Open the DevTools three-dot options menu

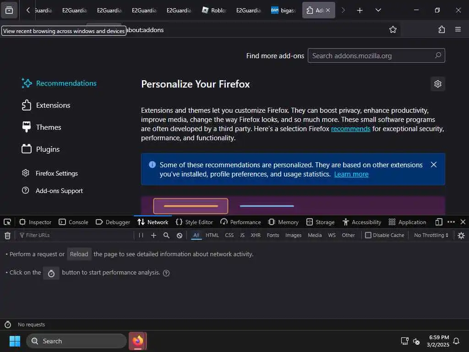[x=451, y=222]
